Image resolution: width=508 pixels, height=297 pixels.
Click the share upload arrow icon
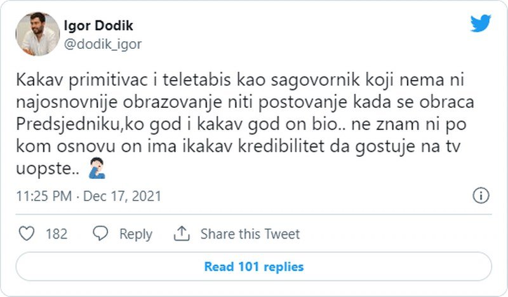tap(182, 234)
